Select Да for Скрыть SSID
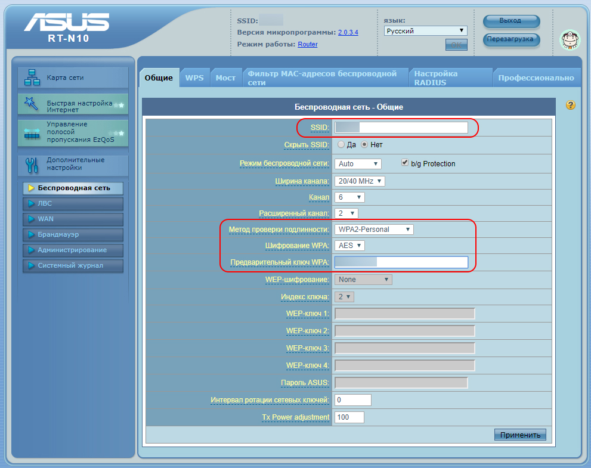 [x=341, y=144]
